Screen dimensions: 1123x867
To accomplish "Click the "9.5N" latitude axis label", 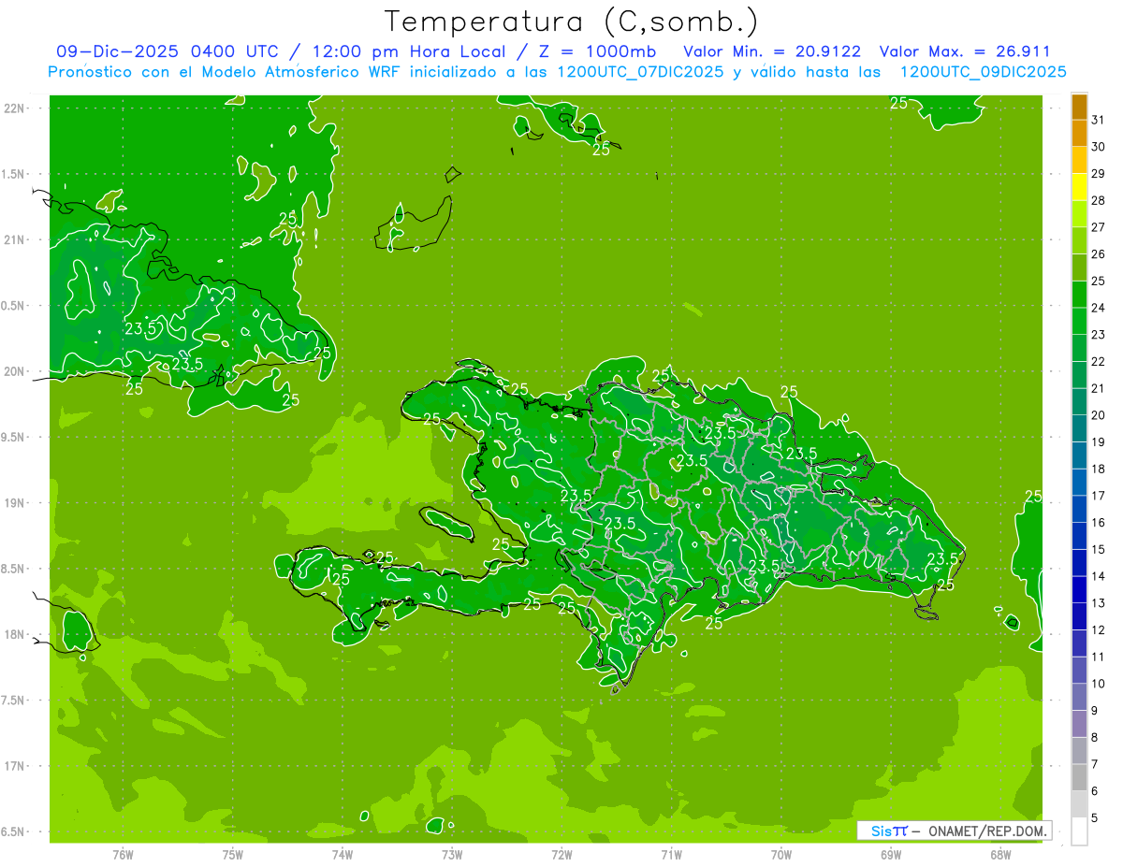I will [x=14, y=437].
